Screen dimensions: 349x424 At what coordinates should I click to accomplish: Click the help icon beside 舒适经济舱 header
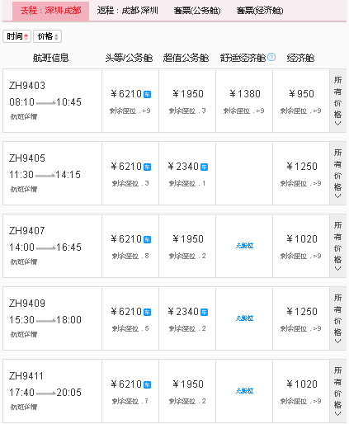coord(271,57)
